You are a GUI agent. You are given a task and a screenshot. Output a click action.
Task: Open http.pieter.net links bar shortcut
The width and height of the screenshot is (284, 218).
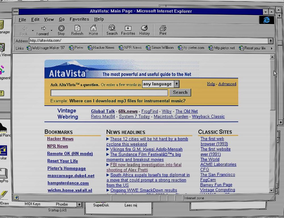tap(222, 48)
